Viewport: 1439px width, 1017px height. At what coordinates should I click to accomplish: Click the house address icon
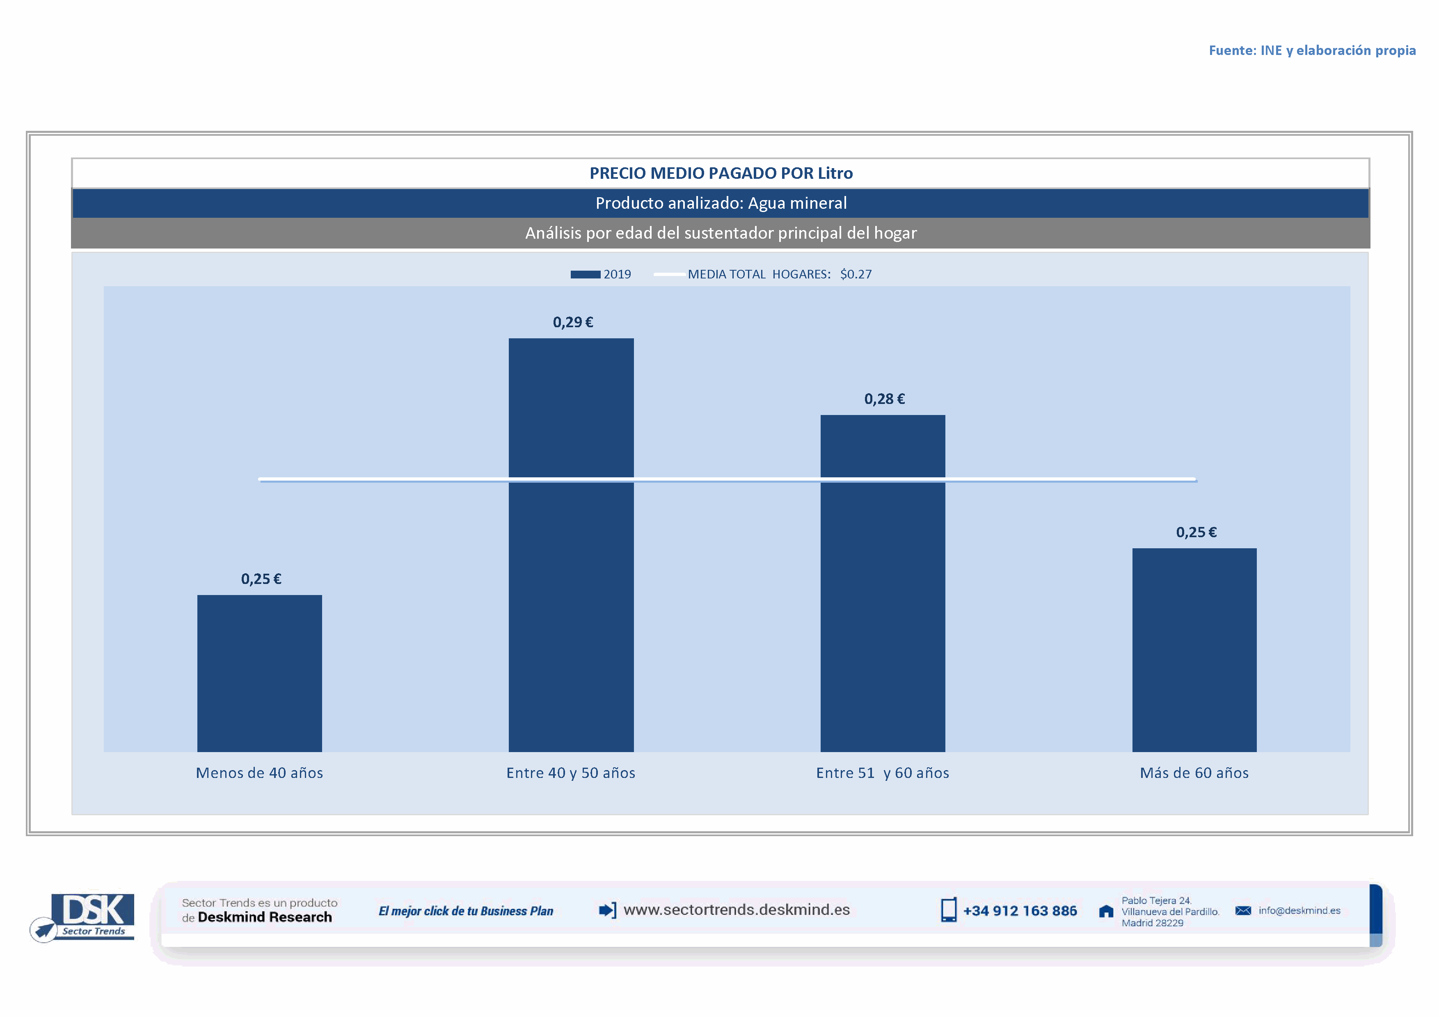click(x=1106, y=911)
